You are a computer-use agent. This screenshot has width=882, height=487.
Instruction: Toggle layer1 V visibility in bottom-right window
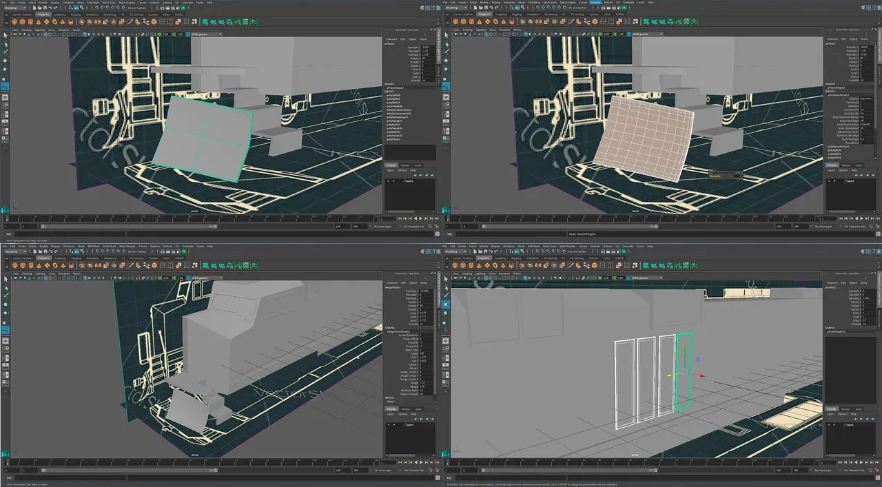click(x=829, y=424)
